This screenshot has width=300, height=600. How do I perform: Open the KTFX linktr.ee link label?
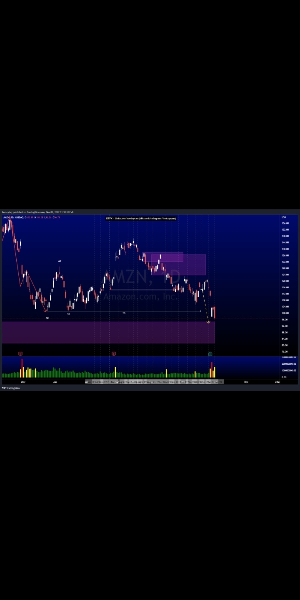[141, 219]
